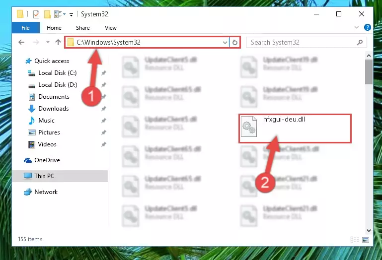Click the Search System32 box
This screenshot has width=382, height=260.
(x=306, y=42)
